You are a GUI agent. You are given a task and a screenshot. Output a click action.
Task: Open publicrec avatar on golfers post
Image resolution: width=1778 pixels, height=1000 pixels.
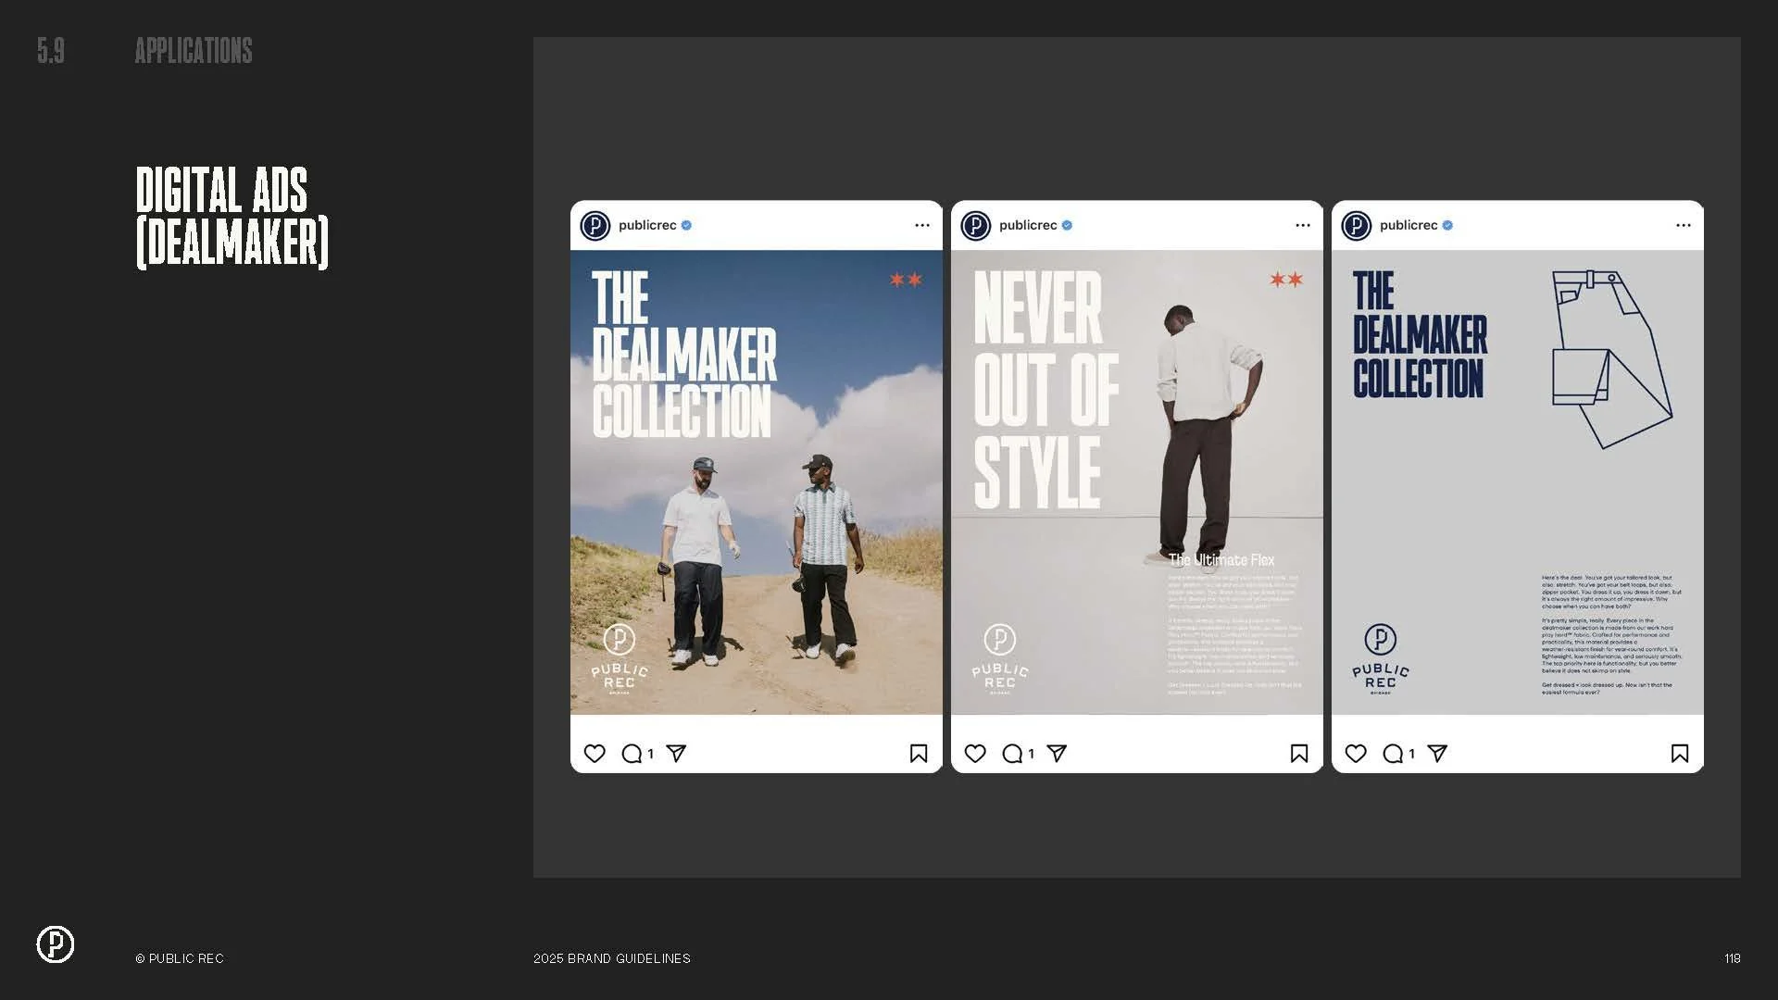coord(595,225)
